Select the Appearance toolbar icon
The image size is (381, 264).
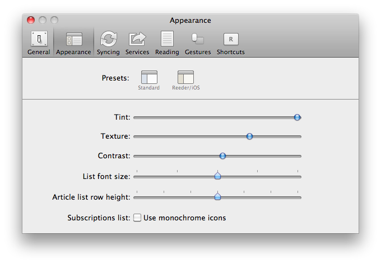[73, 43]
